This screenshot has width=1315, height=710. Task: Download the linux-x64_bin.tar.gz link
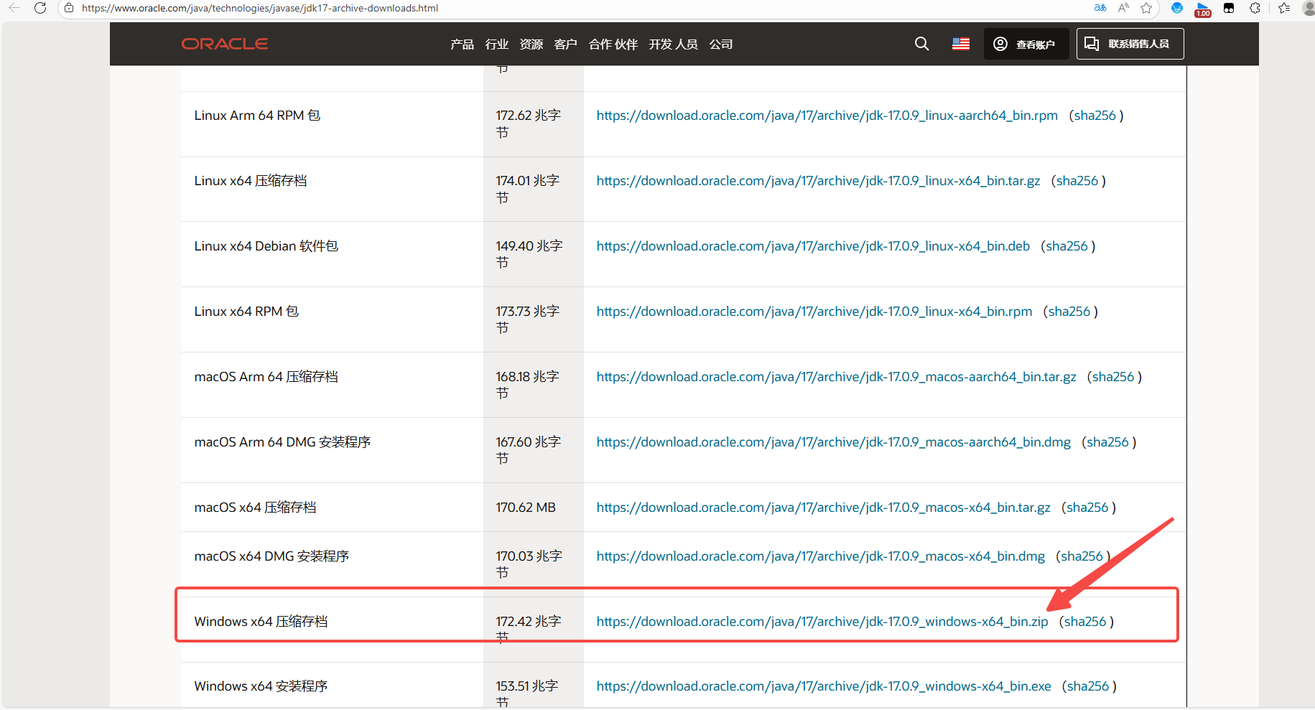click(x=818, y=181)
